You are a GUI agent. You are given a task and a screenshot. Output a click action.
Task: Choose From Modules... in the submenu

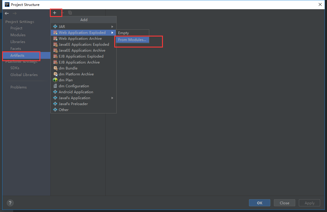132,40
